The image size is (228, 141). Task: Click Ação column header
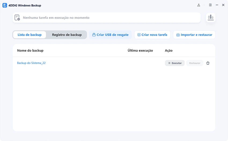[169, 50]
